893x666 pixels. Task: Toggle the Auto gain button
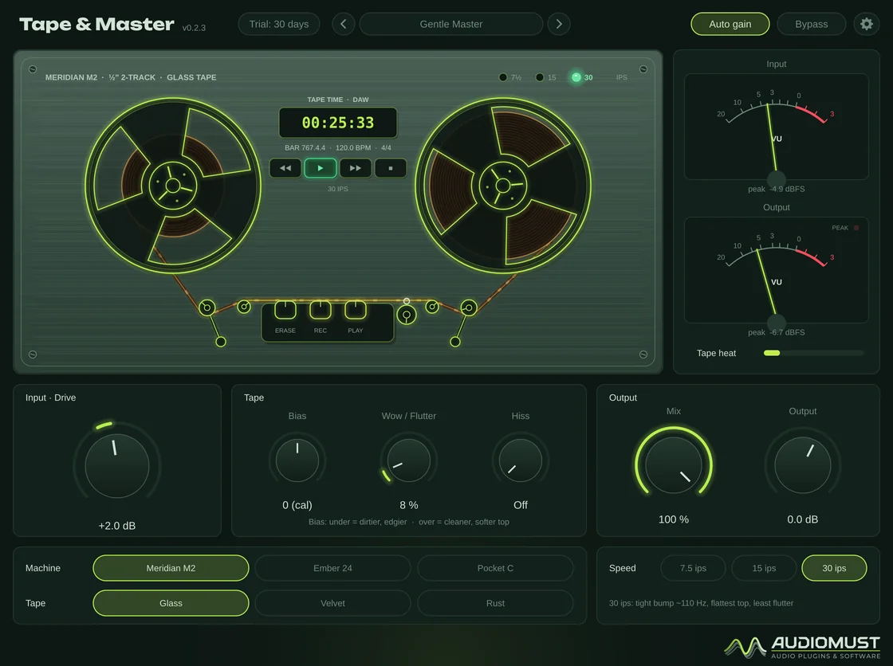coord(730,24)
